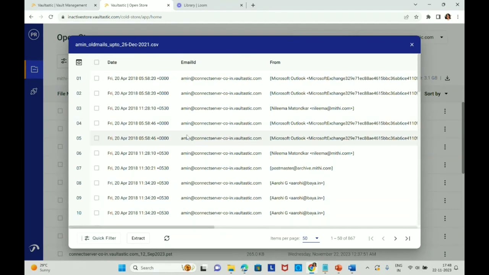This screenshot has width=489, height=275.
Task: Open Chrome profile avatar
Action: click(x=448, y=17)
